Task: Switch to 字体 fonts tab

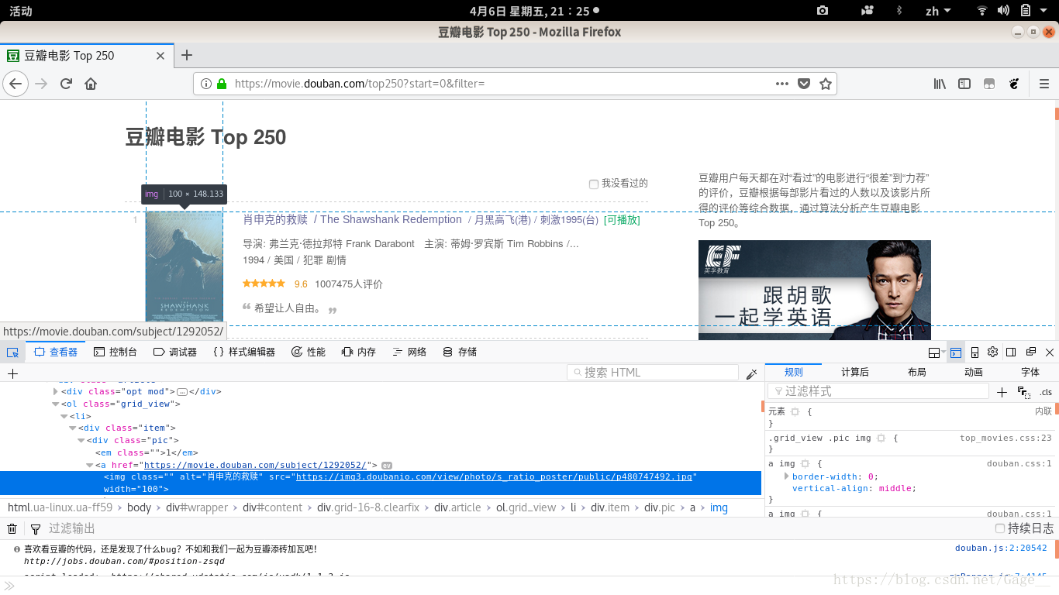Action: point(1030,373)
